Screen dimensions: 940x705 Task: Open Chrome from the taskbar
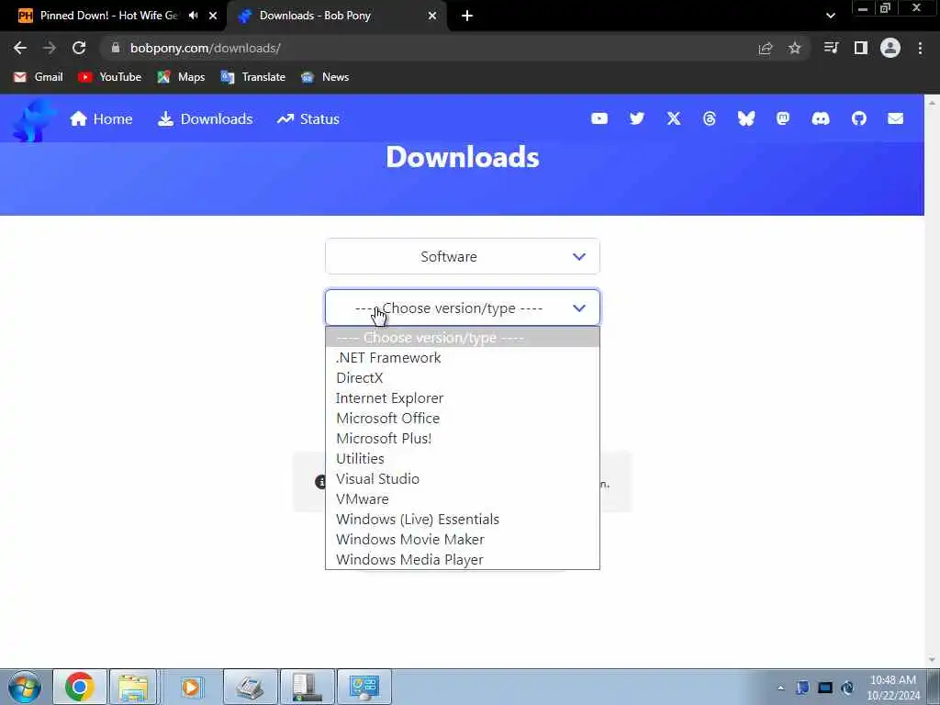pos(80,687)
